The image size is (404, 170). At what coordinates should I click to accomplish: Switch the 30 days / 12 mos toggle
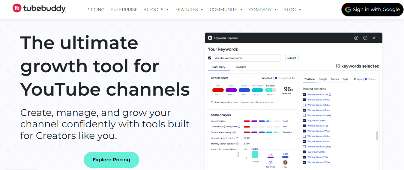(365, 79)
